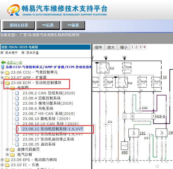This screenshot has width=173, height=169.
Task: Click the document icon beside 23.08.6 充电系统
Action: coord(17,108)
